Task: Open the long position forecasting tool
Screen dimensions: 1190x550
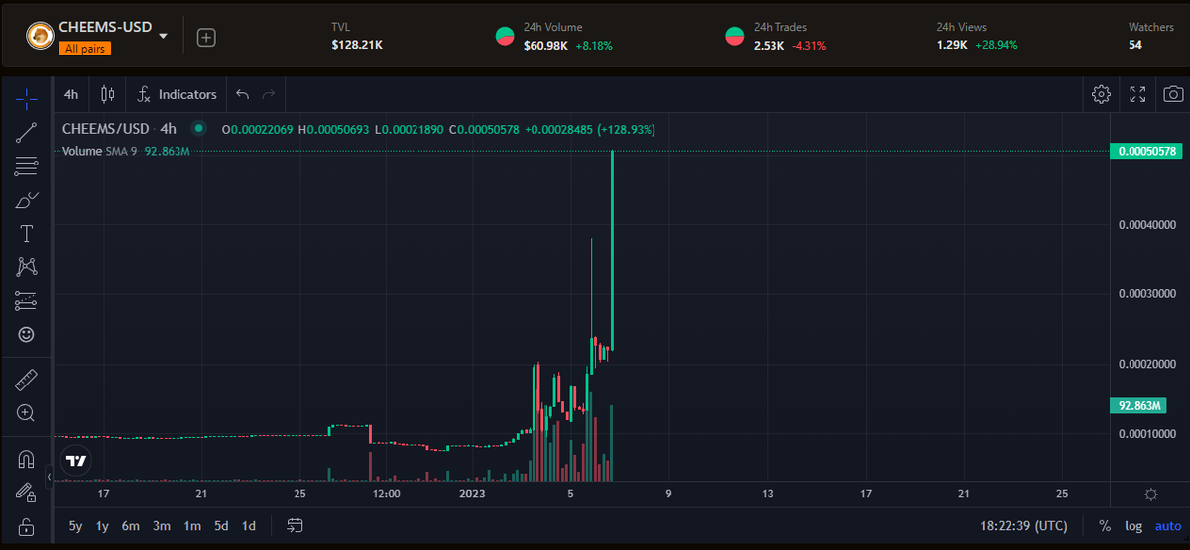Action: click(x=27, y=301)
